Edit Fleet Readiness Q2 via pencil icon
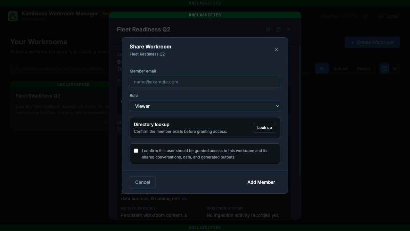The height and width of the screenshot is (231, 410). pyautogui.click(x=278, y=29)
